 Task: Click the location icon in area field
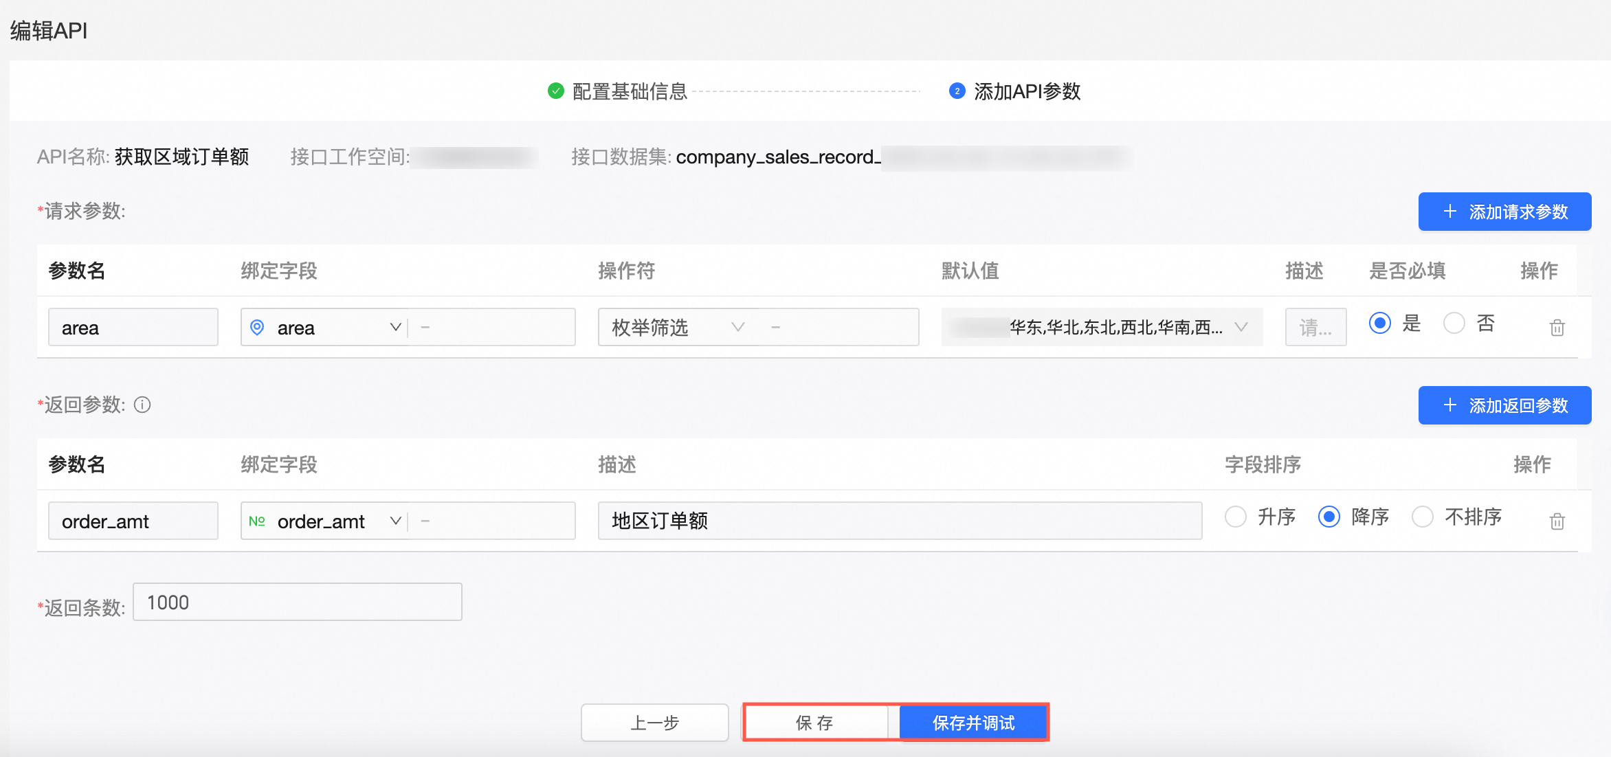257,328
